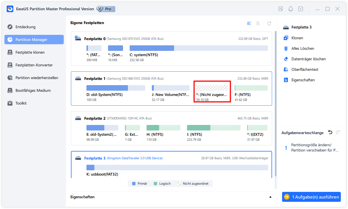Click the Alles Löschen trash icon
The image size is (348, 209).
tap(286, 48)
